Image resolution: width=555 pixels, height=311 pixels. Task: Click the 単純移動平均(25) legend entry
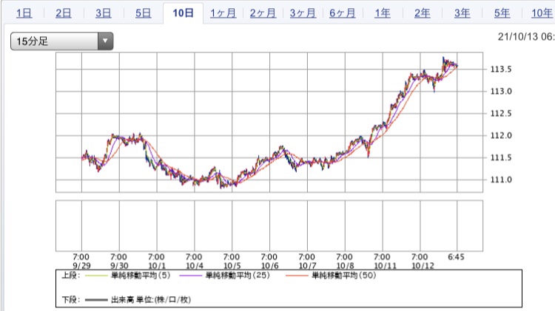click(x=224, y=276)
